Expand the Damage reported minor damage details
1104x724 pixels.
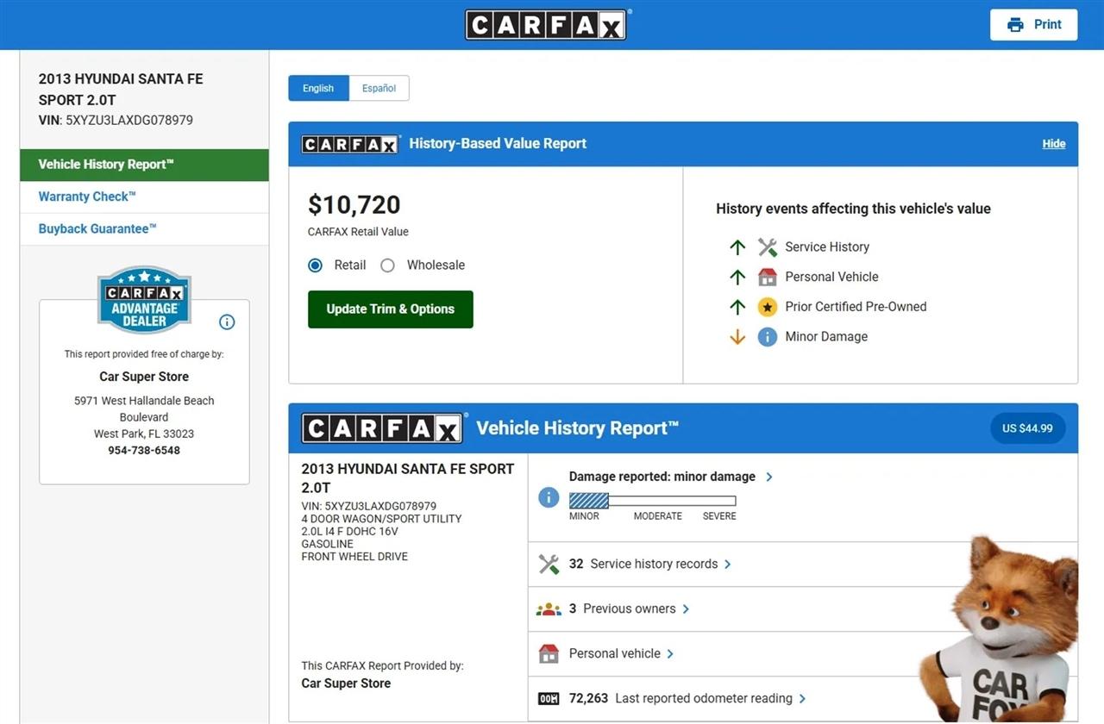[670, 477]
